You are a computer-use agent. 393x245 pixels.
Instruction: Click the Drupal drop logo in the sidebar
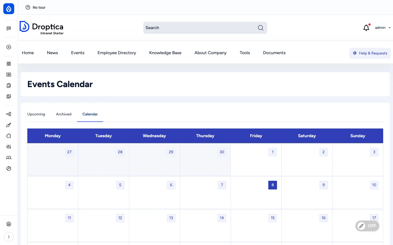pos(9,9)
